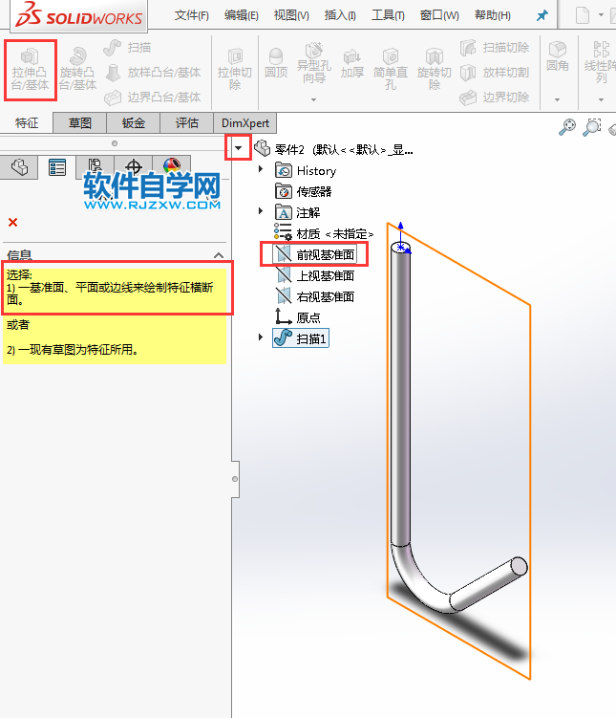Select the 前视基准面 front plane
Screen dimensions: 616x718
click(314, 254)
